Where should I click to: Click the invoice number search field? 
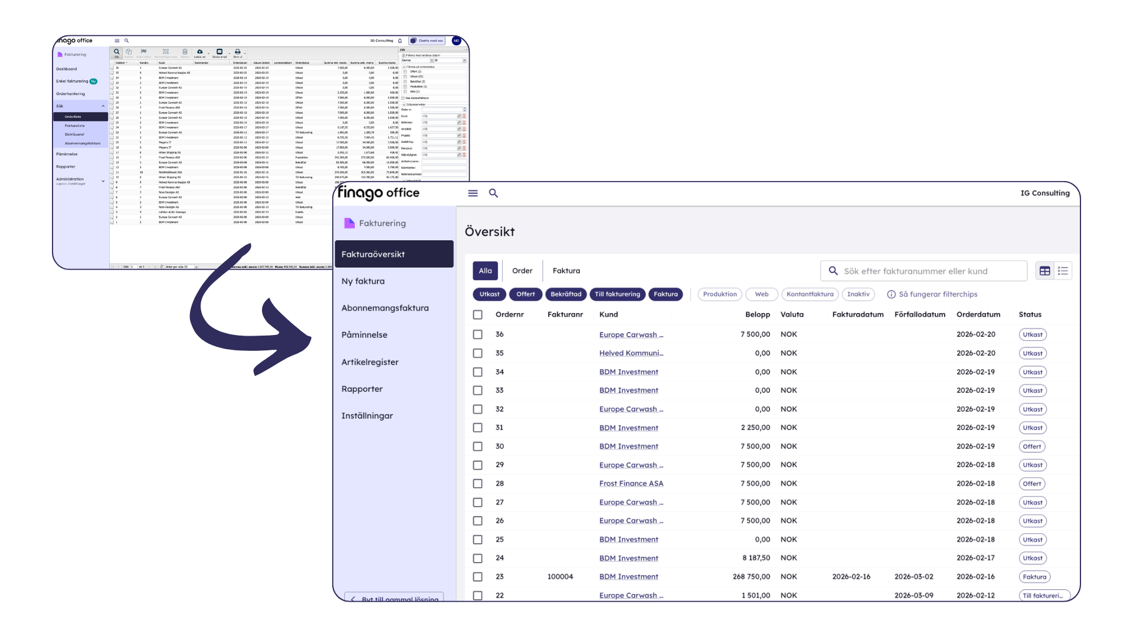[x=924, y=271]
